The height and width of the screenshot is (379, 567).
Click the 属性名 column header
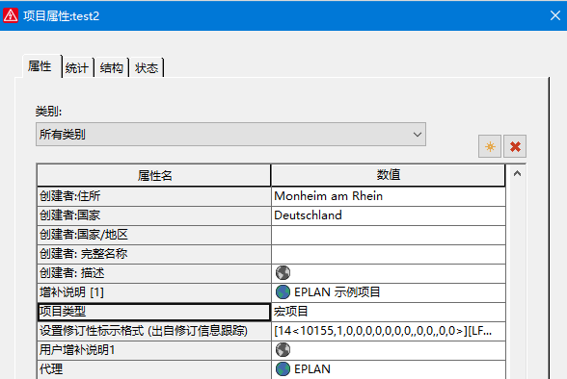pos(154,176)
